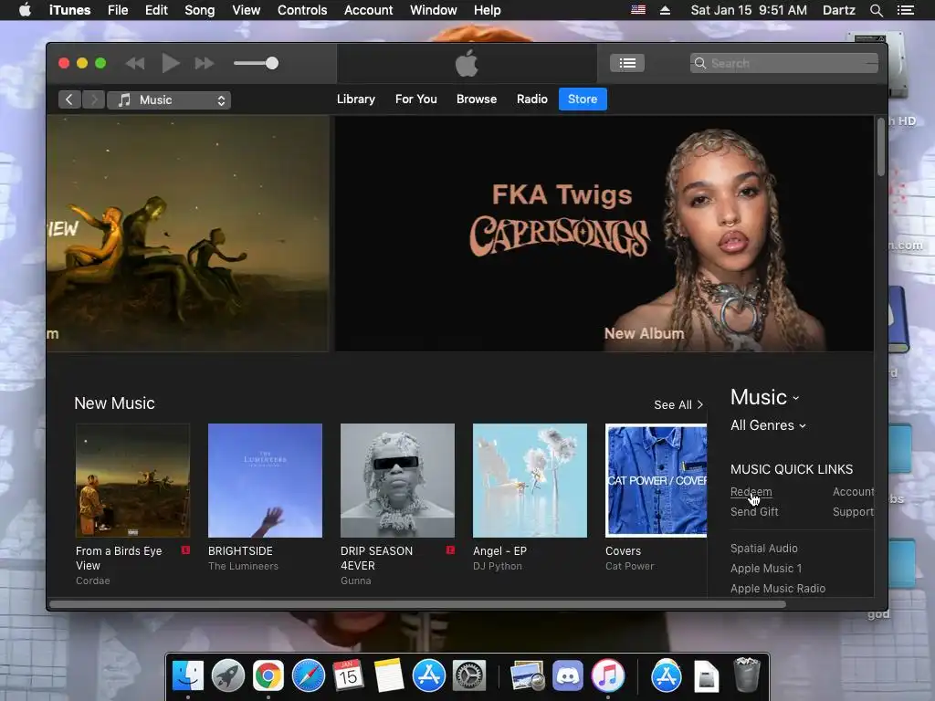The height and width of the screenshot is (701, 935).
Task: Switch to the Library tab
Action: (x=355, y=99)
